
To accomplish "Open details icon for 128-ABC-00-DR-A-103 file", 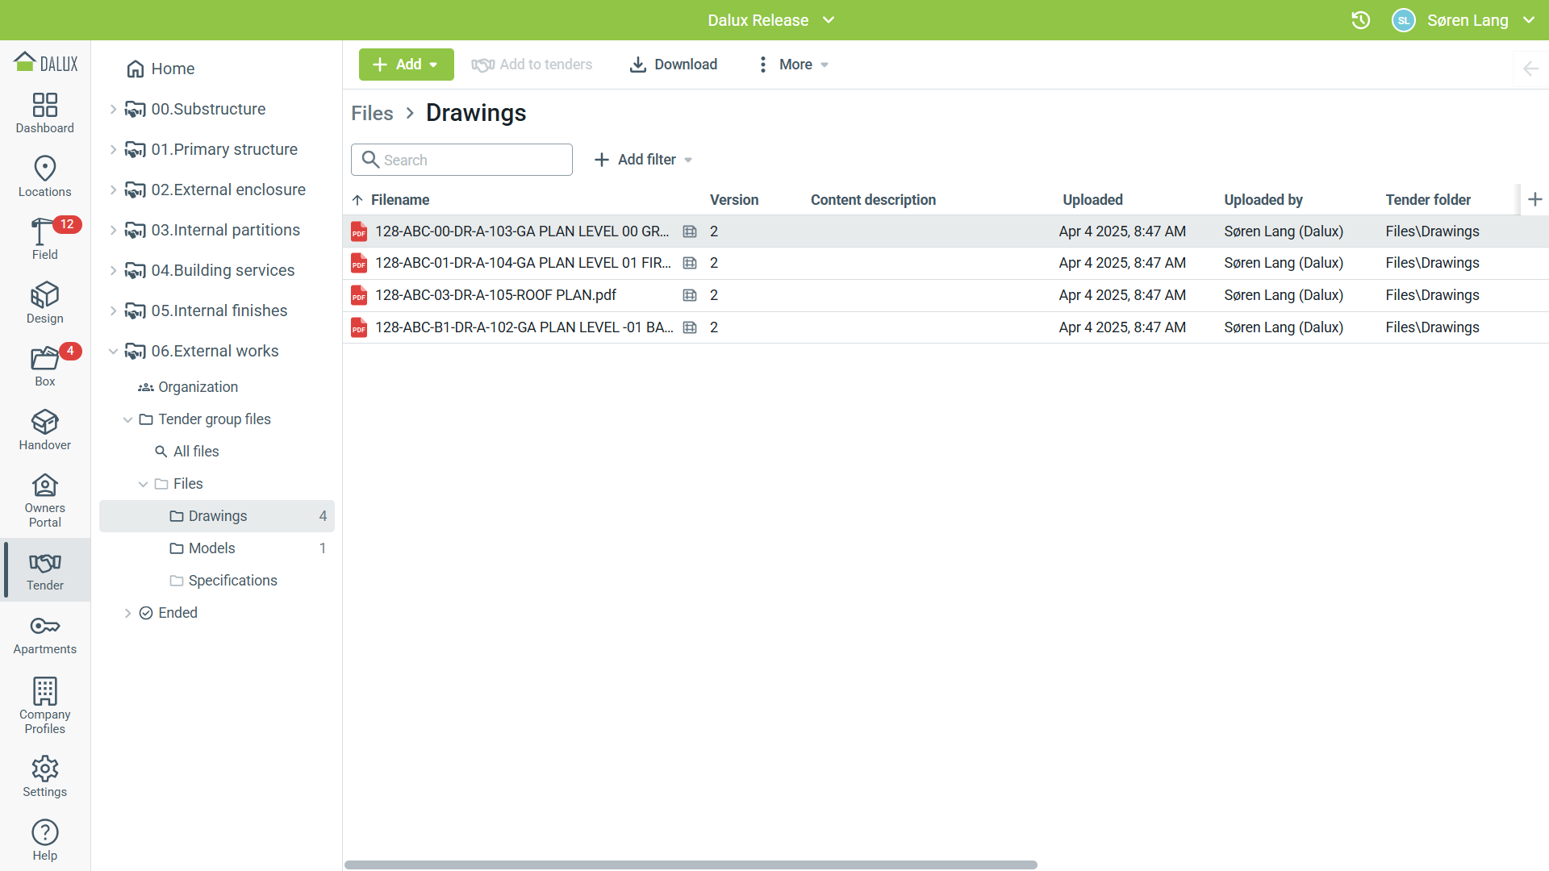I will pos(690,231).
